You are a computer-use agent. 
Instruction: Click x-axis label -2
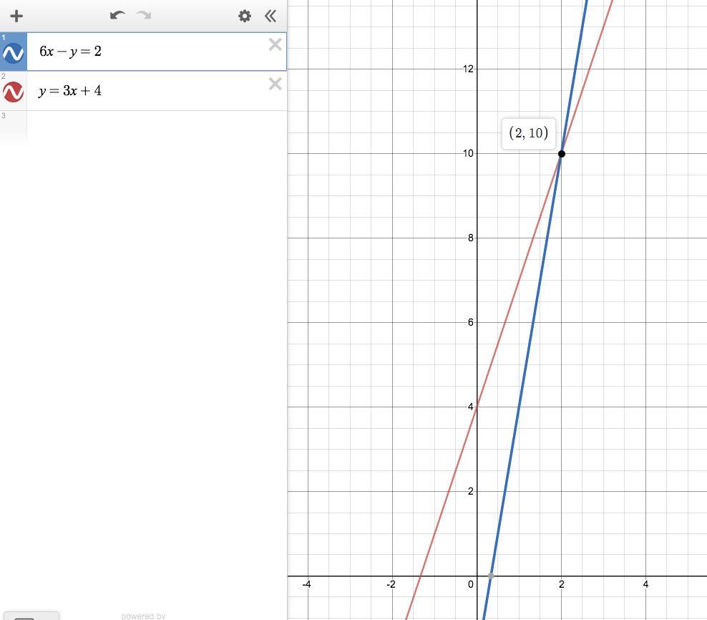(x=391, y=584)
